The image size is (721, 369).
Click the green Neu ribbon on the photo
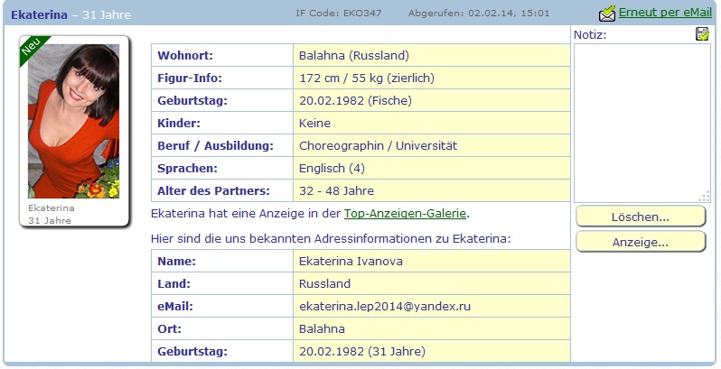coord(33,49)
